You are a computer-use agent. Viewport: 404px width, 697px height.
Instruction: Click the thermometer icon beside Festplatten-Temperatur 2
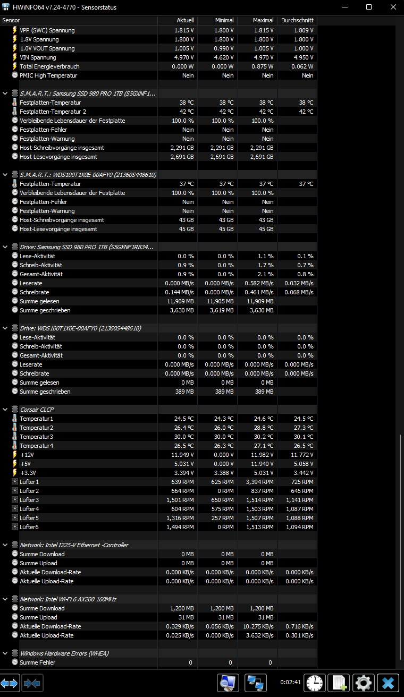(x=15, y=112)
